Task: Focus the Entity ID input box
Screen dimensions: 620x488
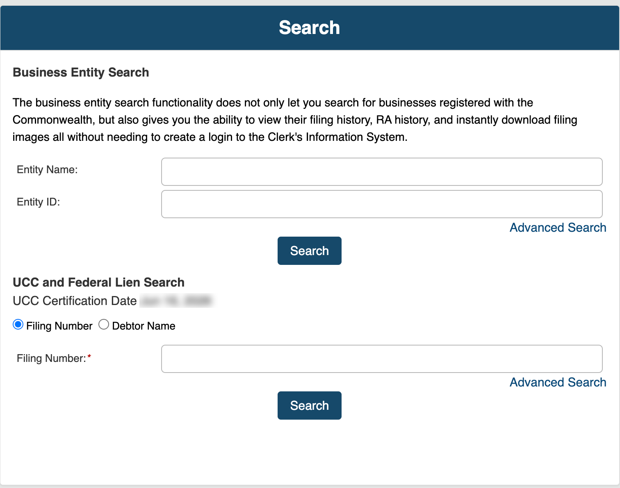Action: click(382, 204)
